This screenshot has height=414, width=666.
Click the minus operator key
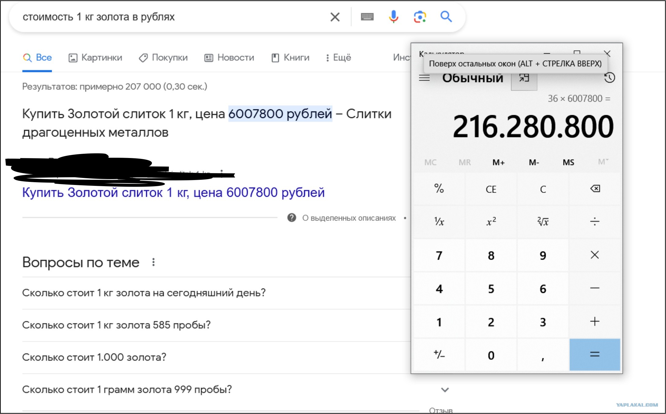point(595,288)
